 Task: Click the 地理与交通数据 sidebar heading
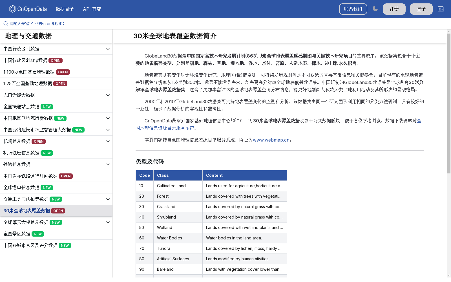(x=28, y=36)
